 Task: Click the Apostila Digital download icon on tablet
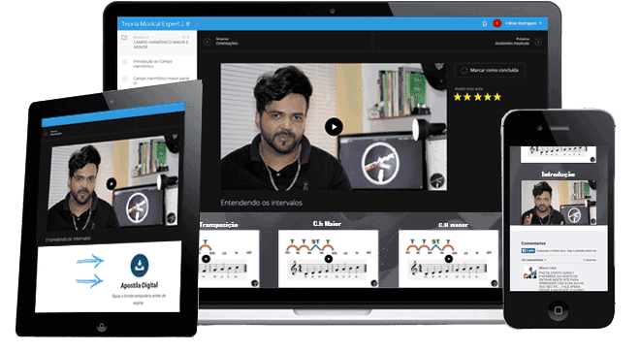(140, 266)
